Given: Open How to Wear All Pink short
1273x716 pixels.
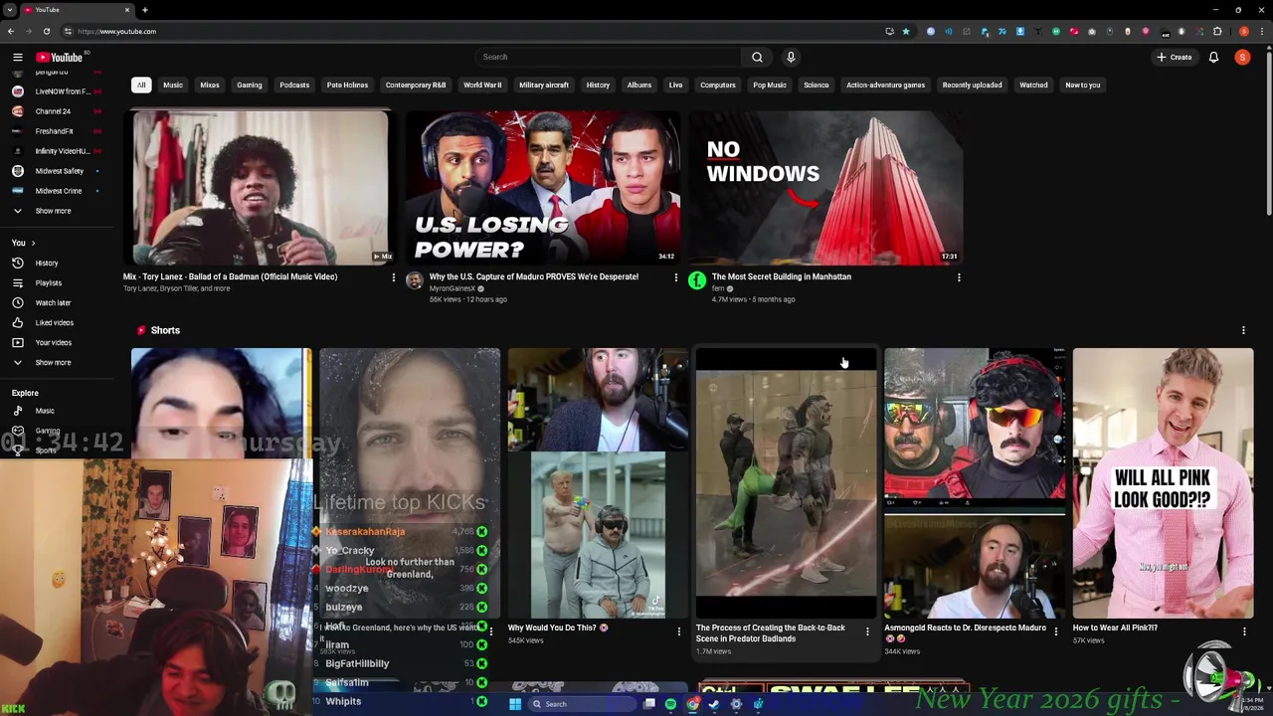Looking at the screenshot, I should [x=1163, y=482].
